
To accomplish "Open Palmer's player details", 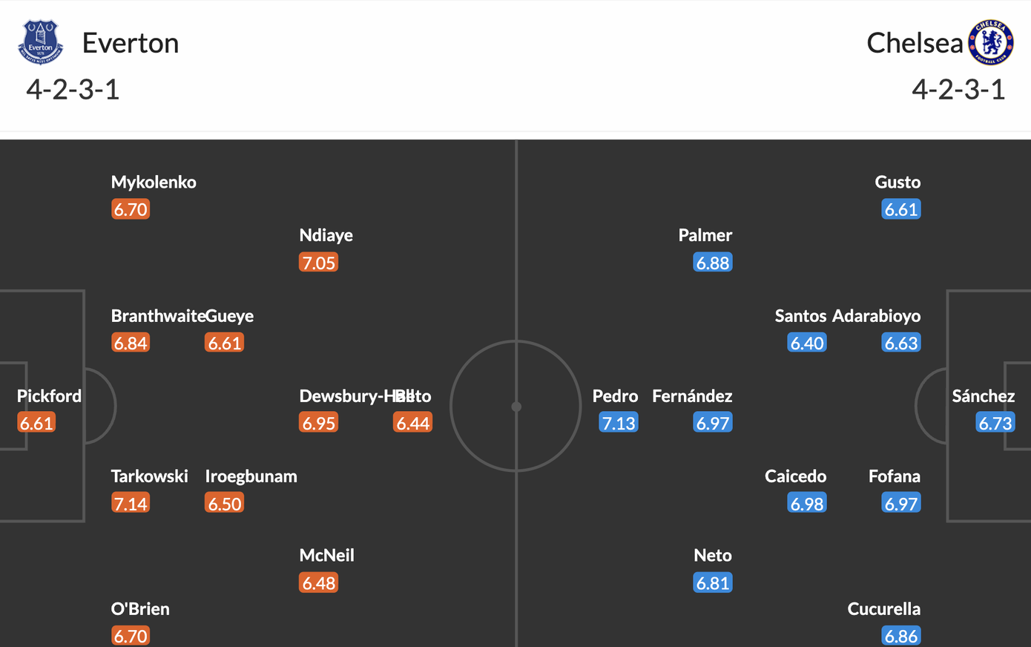I will pos(705,235).
